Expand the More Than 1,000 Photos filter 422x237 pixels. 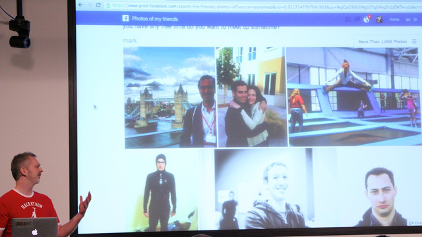[382, 41]
